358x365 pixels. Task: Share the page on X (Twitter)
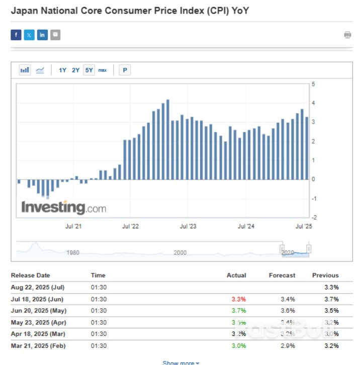pyautogui.click(x=29, y=35)
